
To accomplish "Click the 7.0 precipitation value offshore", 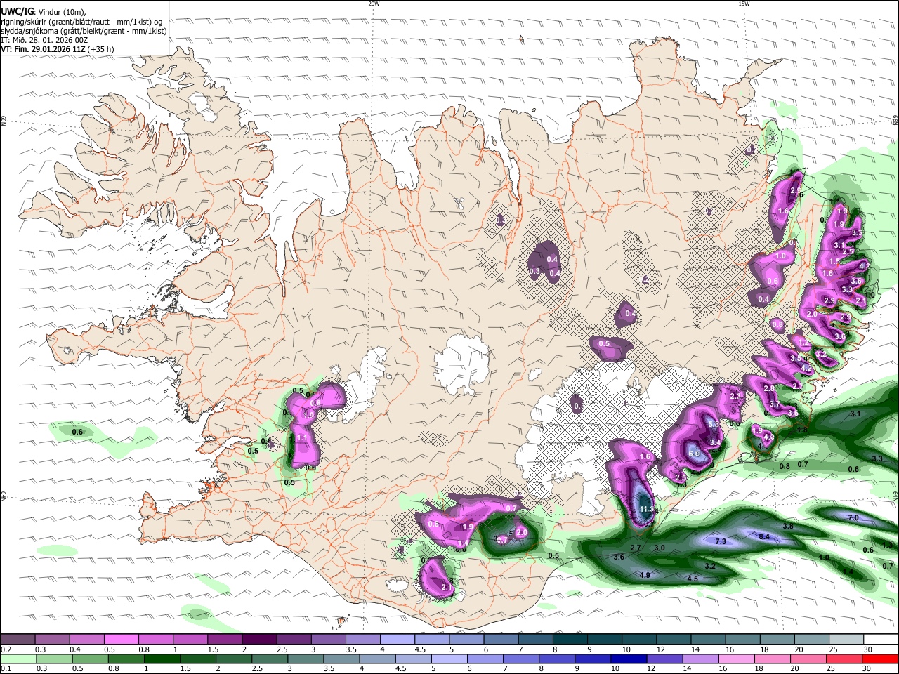I will pyautogui.click(x=853, y=517).
